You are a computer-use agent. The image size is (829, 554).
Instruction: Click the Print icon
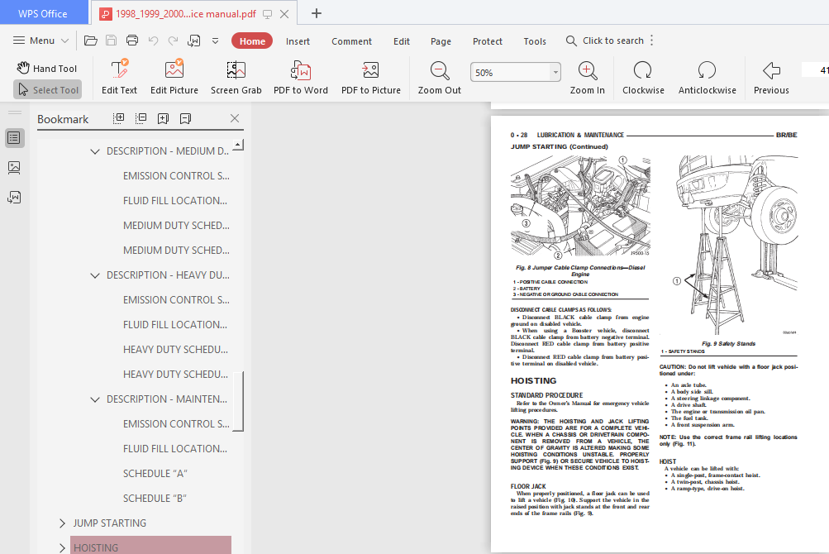[132, 41]
